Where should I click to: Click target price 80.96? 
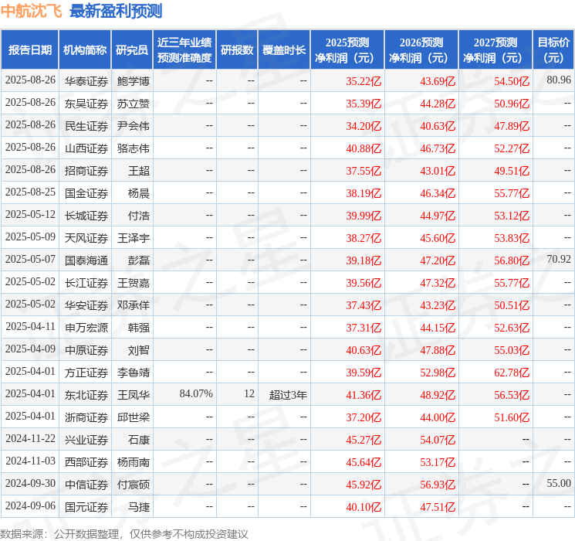(x=559, y=80)
